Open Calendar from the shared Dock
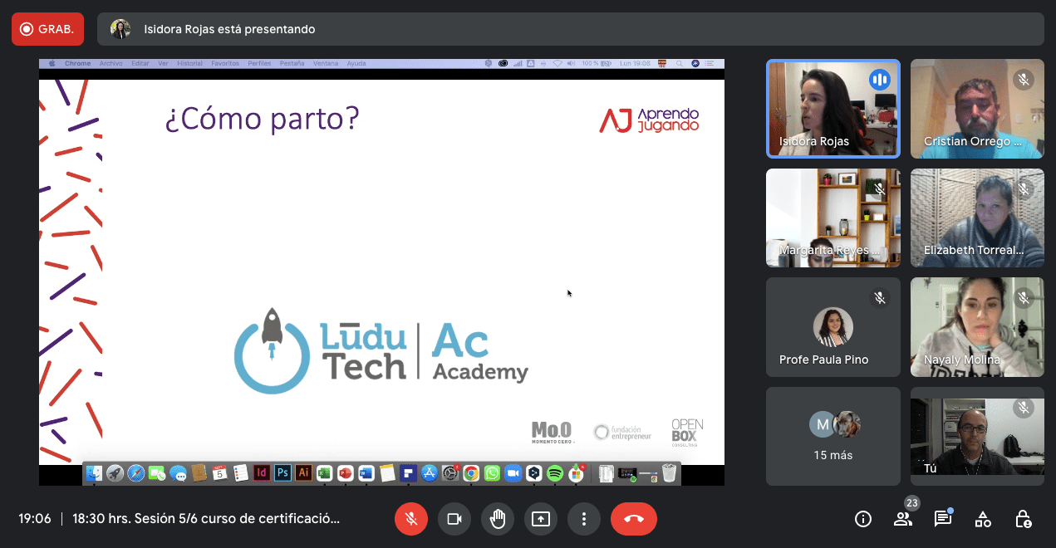Screen dimensions: 1056x548 [219, 473]
